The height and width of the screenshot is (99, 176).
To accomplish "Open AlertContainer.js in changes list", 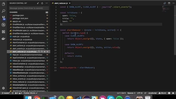I will 29,43.
